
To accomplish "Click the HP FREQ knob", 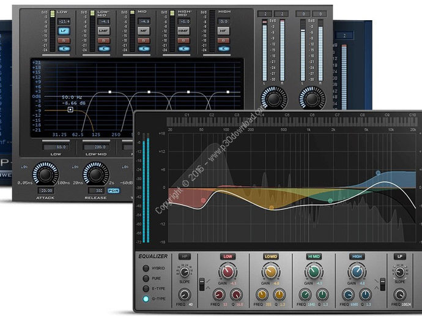I will coord(185,294).
